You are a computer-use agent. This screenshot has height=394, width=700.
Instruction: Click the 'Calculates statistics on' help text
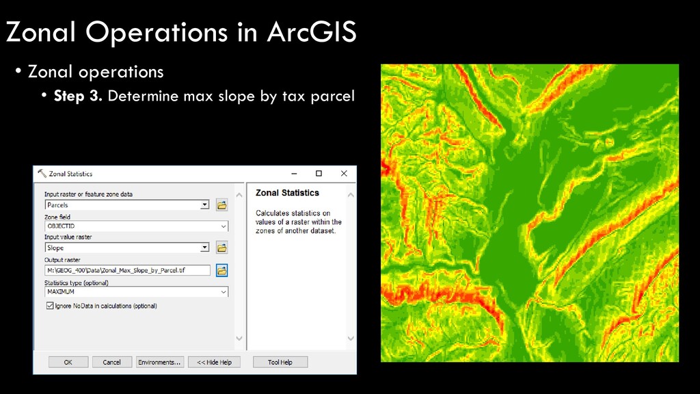pos(293,213)
